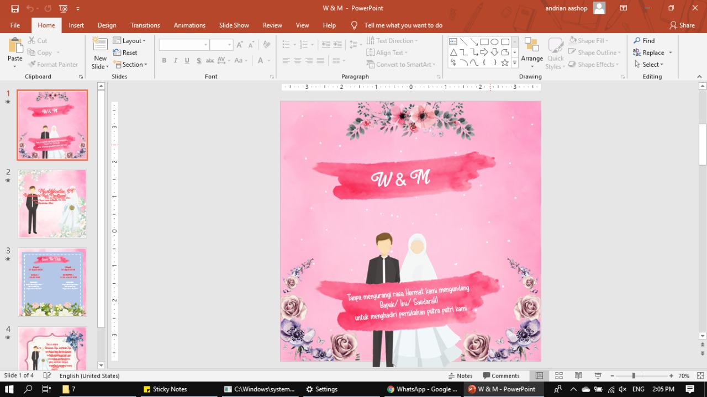Switch to the Transitions tab
This screenshot has height=397, width=707.
(145, 25)
